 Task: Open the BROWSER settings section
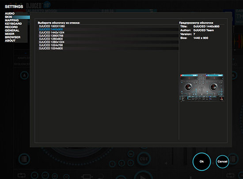pyautogui.click(x=12, y=38)
